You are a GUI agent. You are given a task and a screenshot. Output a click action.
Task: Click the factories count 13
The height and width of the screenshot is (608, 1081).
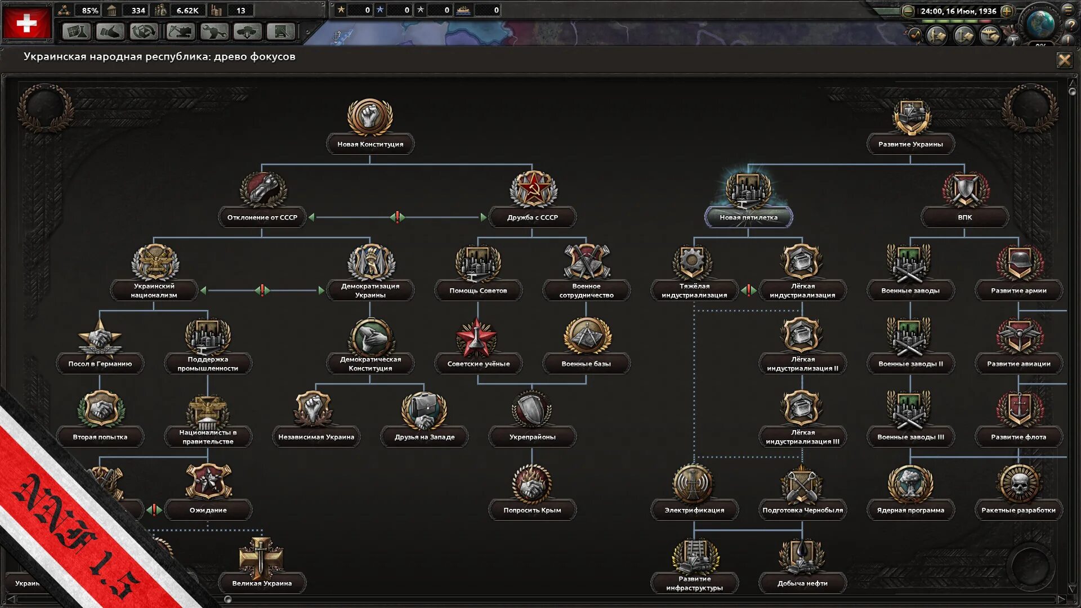point(240,10)
